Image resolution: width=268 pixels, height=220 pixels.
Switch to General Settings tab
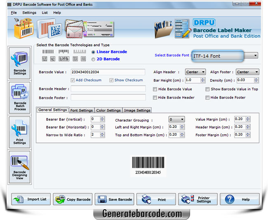(x=52, y=110)
